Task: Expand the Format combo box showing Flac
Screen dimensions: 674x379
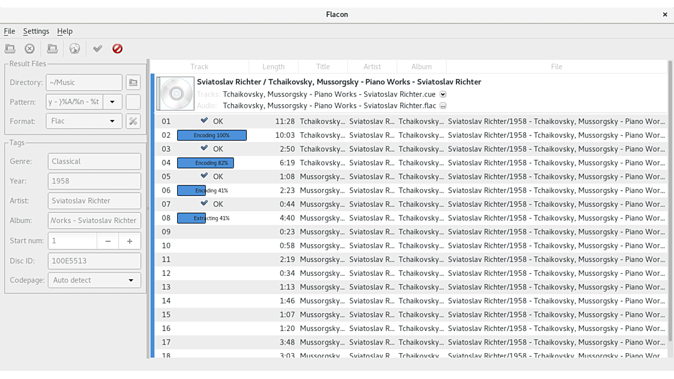Action: (x=84, y=121)
